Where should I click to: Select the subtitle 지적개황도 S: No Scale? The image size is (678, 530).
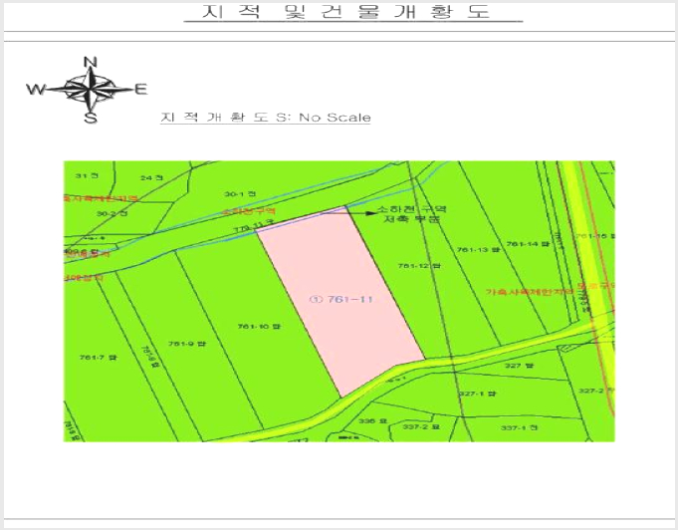[x=266, y=118]
